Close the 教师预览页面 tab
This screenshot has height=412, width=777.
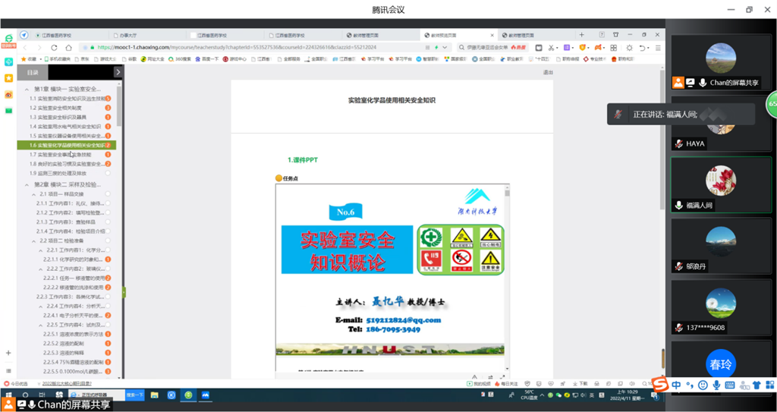pos(492,35)
